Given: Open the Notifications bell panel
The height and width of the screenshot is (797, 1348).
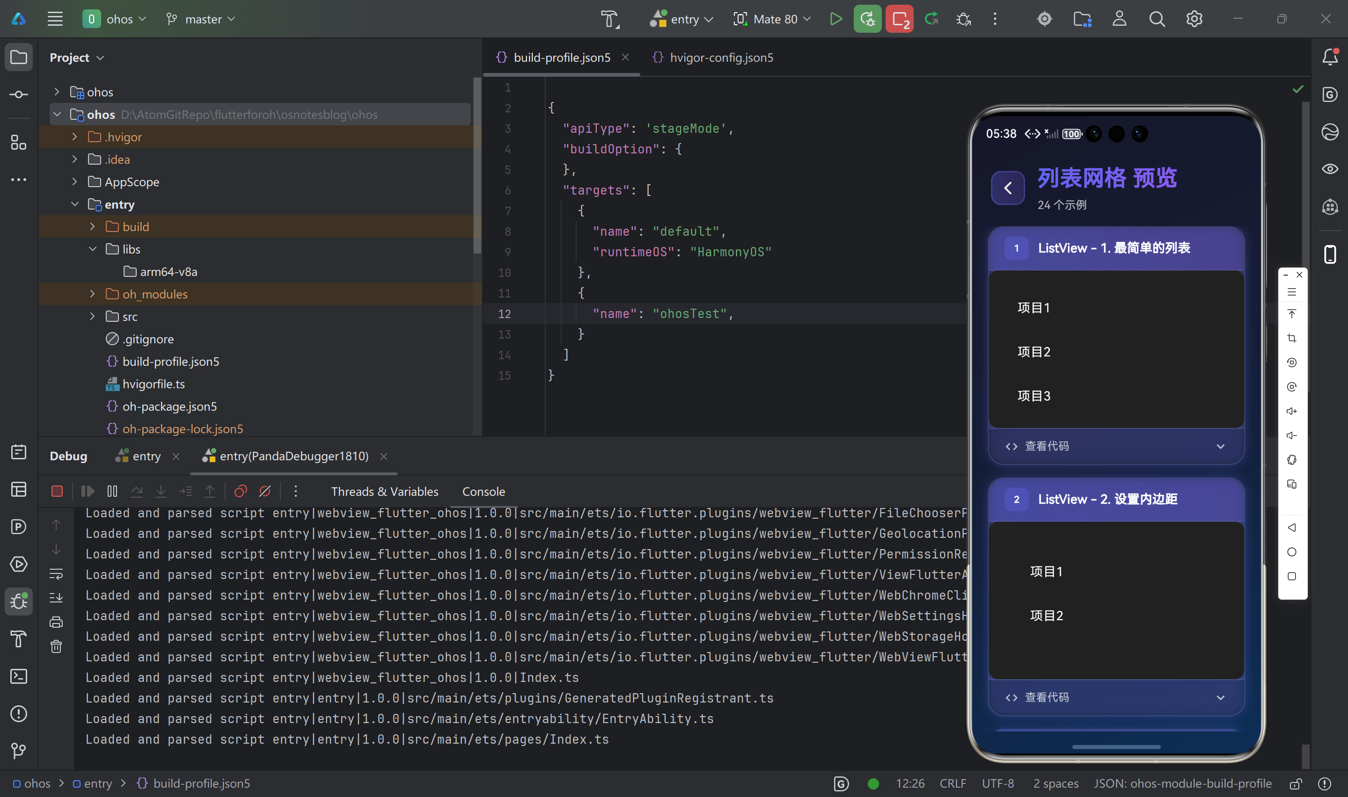Looking at the screenshot, I should (x=1330, y=57).
